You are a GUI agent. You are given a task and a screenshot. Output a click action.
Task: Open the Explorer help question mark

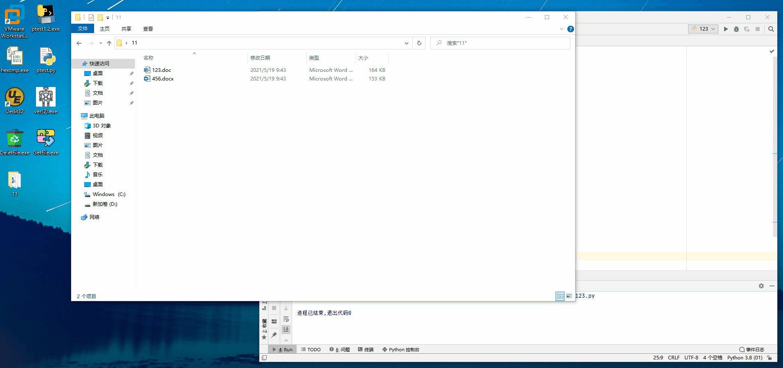coord(571,29)
